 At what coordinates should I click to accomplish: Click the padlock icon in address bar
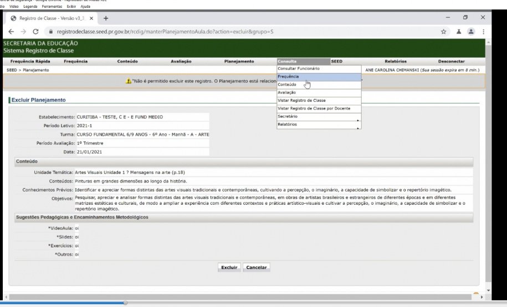[x=51, y=33]
